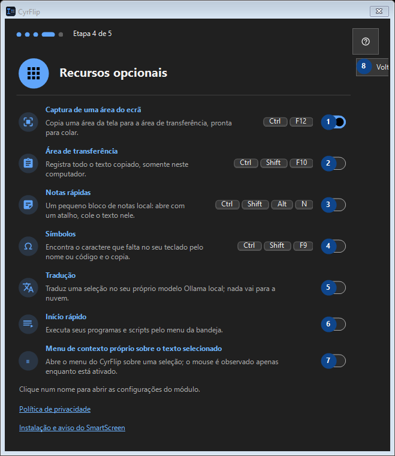Image resolution: width=395 pixels, height=456 pixels.
Task: Click the current step indicator pill
Action: (48, 34)
